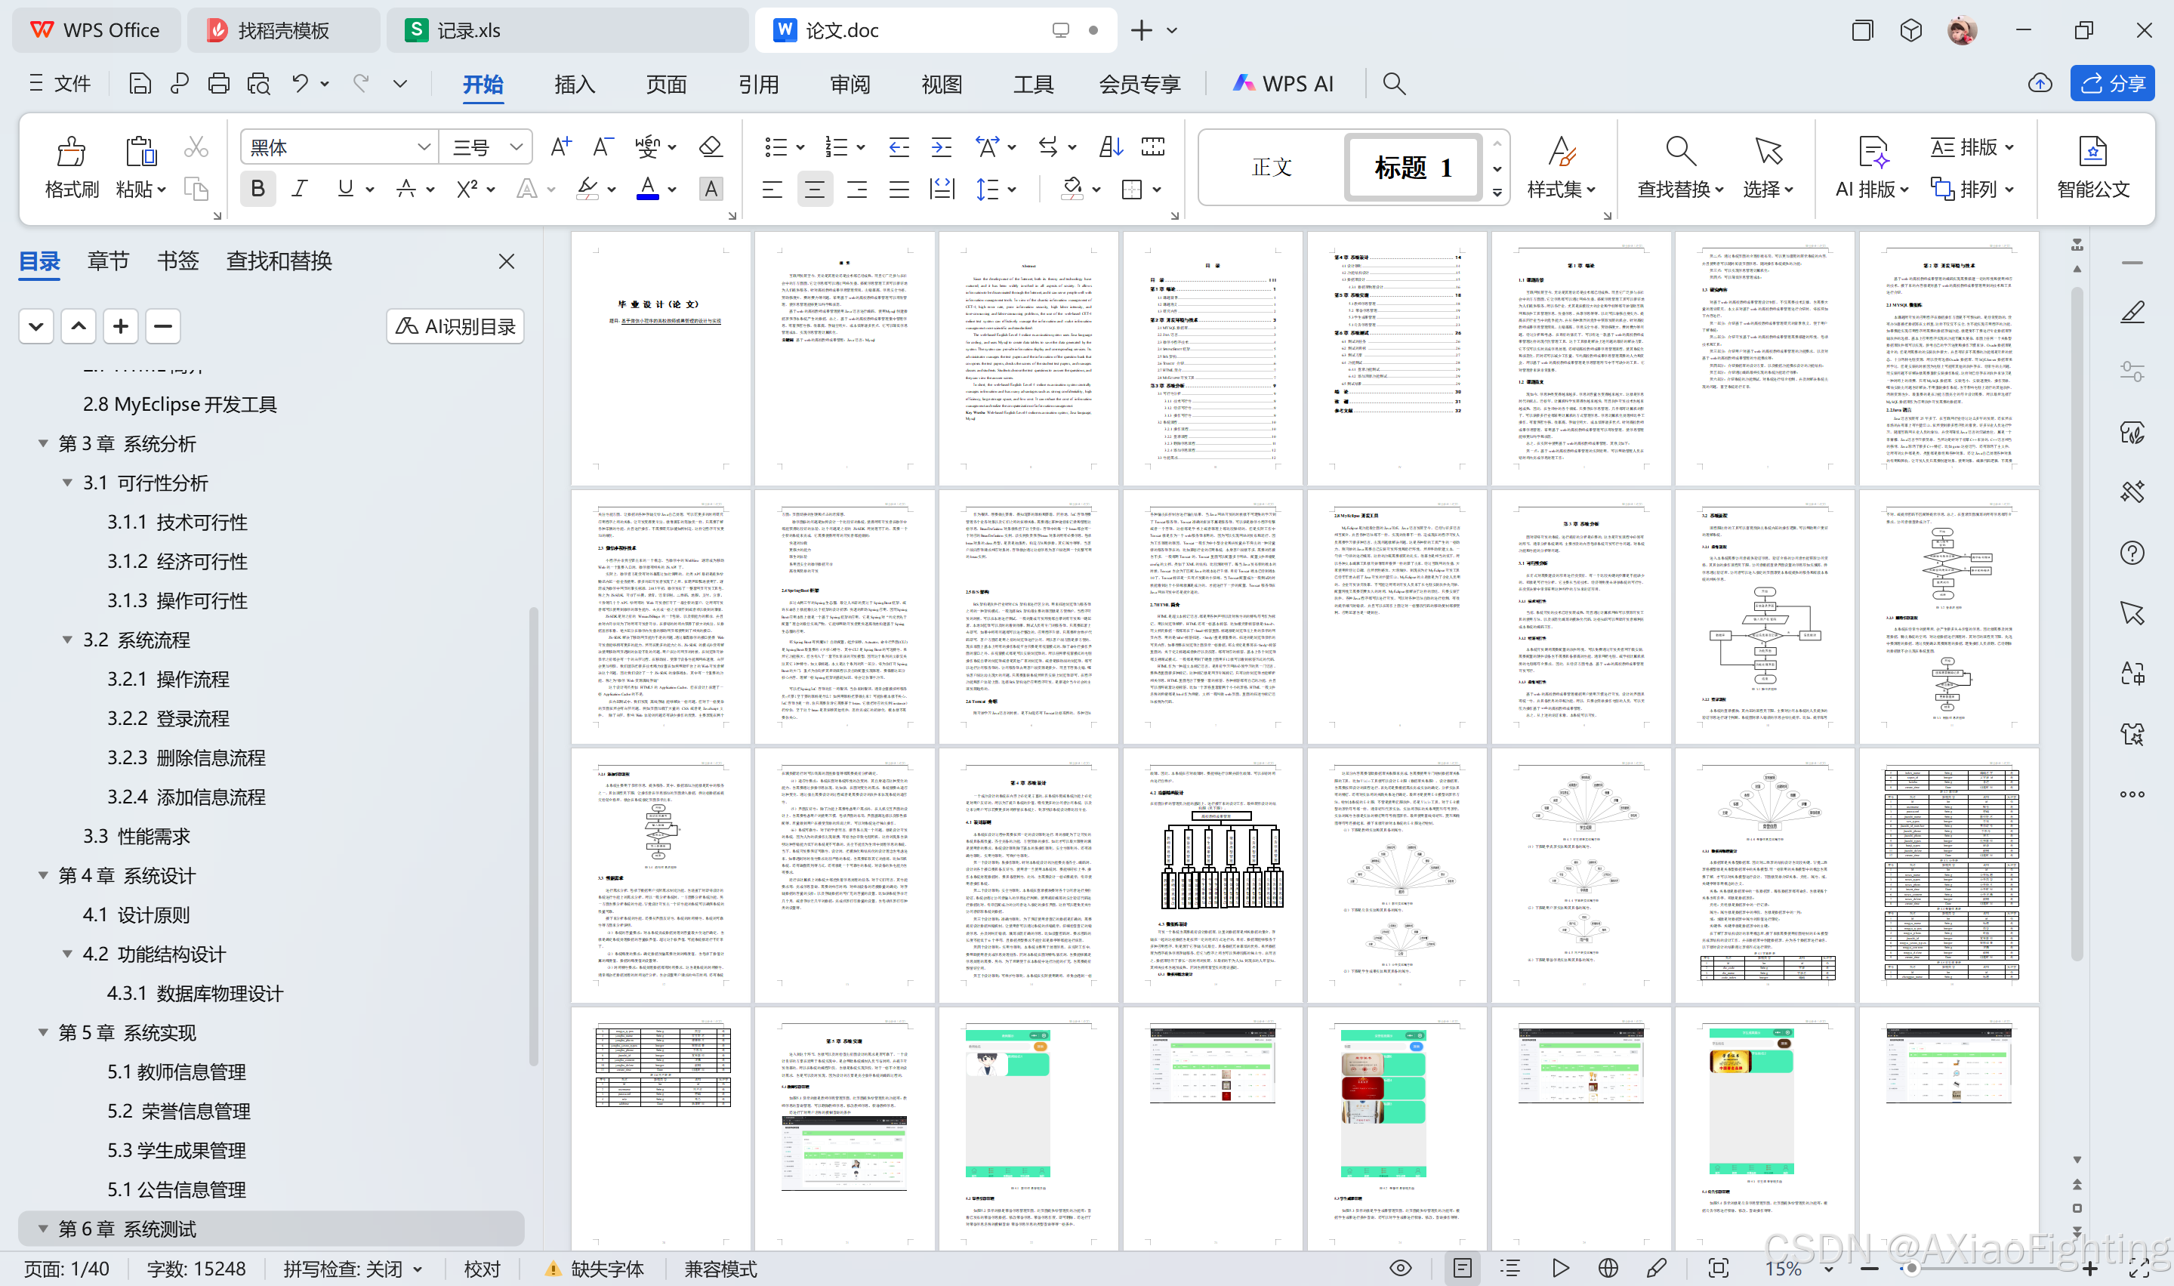Click the search icon in menu bar
The height and width of the screenshot is (1286, 2174).
(x=1393, y=83)
